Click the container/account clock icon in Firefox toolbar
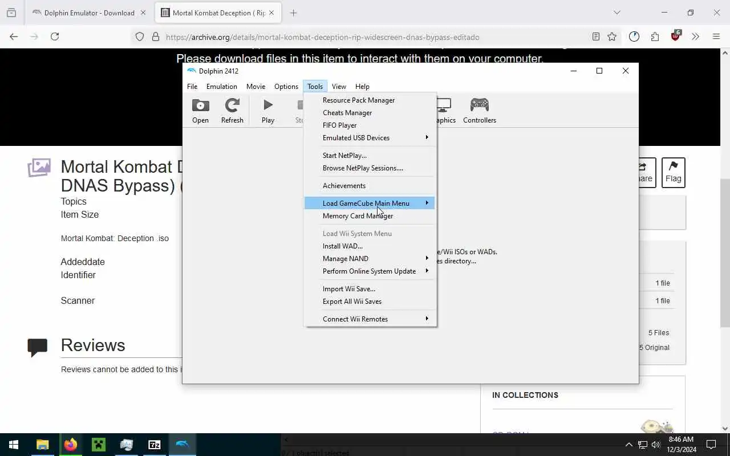The width and height of the screenshot is (730, 456). [x=634, y=36]
